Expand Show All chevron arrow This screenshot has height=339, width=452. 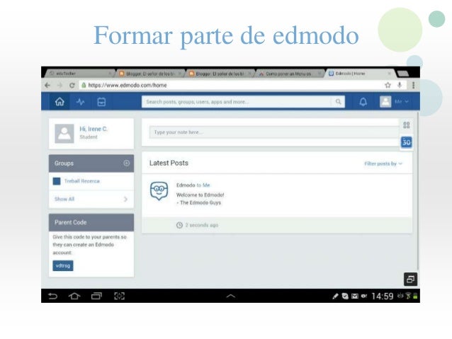click(125, 199)
